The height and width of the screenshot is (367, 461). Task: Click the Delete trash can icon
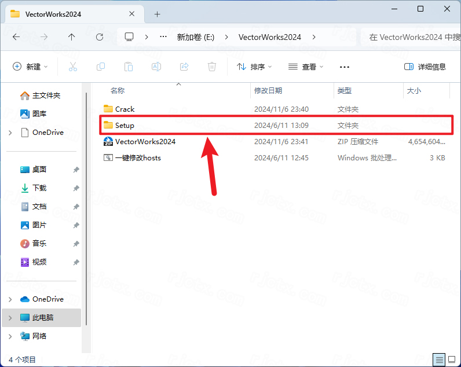pos(212,67)
